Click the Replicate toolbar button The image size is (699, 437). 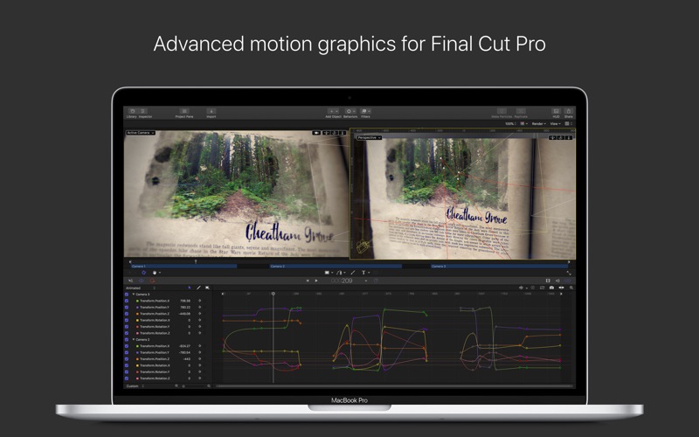pyautogui.click(x=521, y=113)
